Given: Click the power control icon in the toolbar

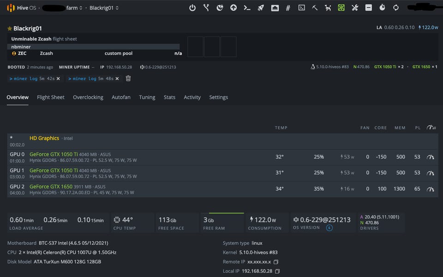Looking at the screenshot, I should tap(192, 8).
